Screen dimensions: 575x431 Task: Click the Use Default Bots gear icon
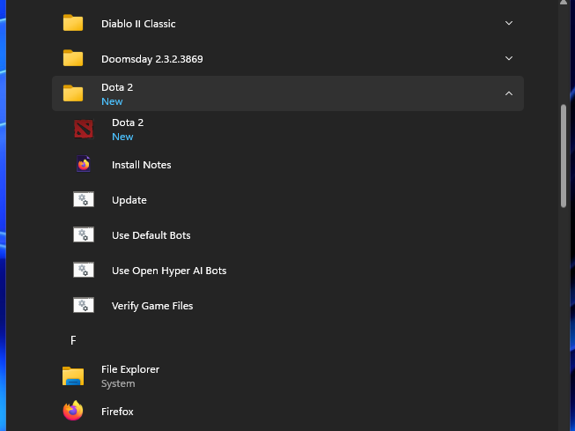pos(84,234)
